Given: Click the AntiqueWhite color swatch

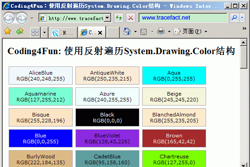Looking at the screenshot, I should 107,76.
